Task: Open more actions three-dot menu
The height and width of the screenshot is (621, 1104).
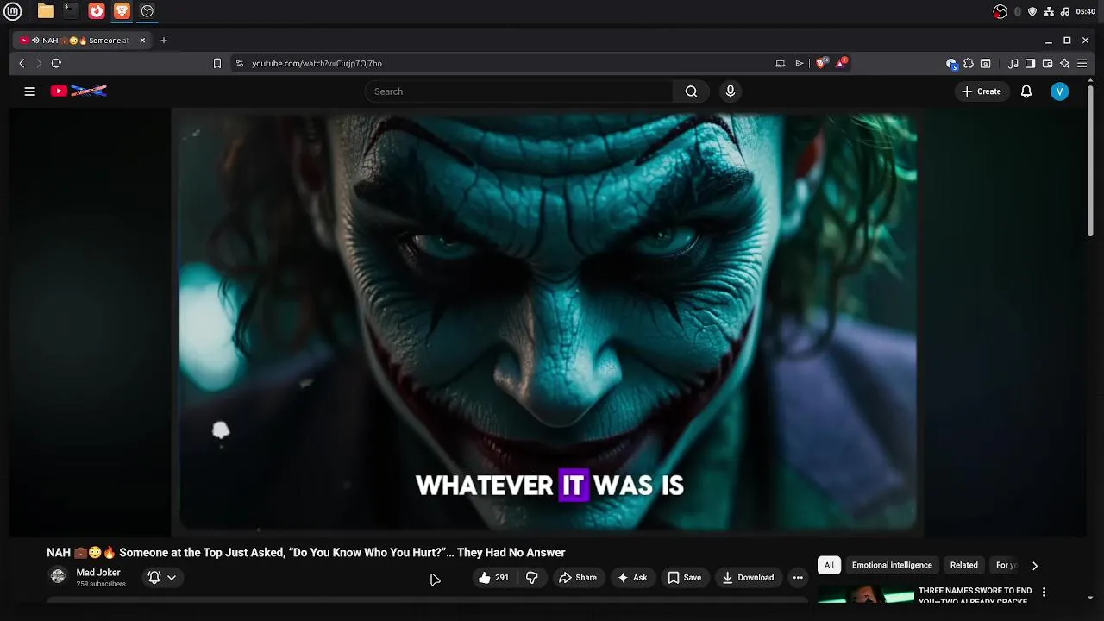Action: pyautogui.click(x=798, y=578)
